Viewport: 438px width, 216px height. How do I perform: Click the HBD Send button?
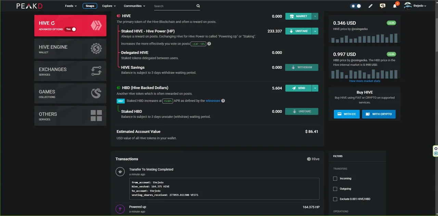[x=298, y=88]
